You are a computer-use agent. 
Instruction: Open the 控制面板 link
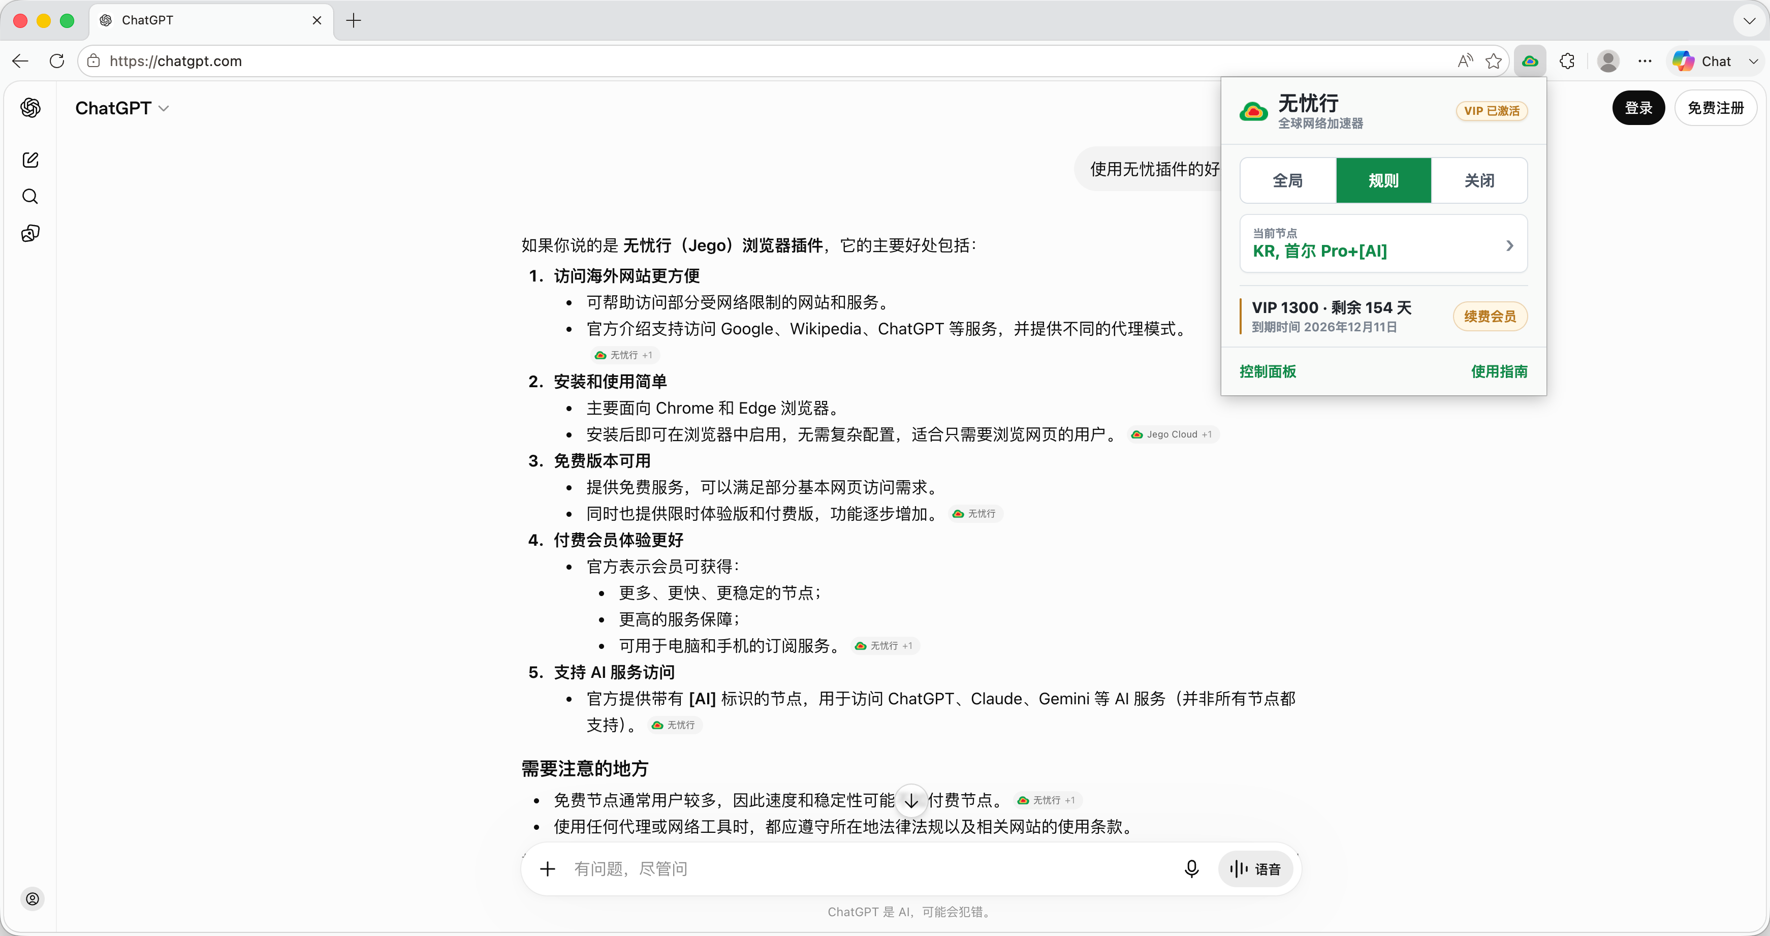[1267, 372]
